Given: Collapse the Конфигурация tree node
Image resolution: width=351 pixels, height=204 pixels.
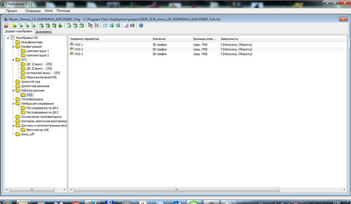Looking at the screenshot, I should (x=13, y=47).
